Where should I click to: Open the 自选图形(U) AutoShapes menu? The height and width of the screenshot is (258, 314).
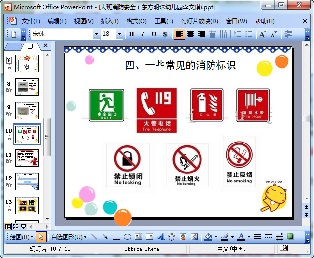click(69, 237)
